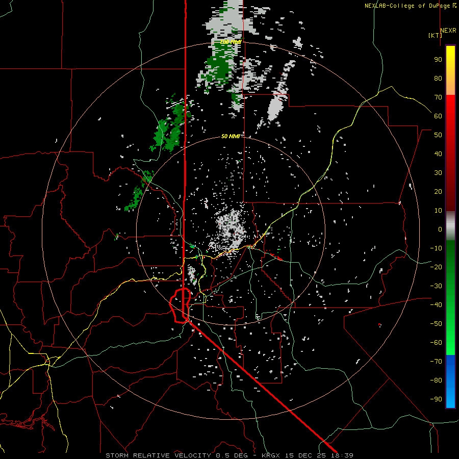Click the positive 70 scale value

tap(438, 97)
